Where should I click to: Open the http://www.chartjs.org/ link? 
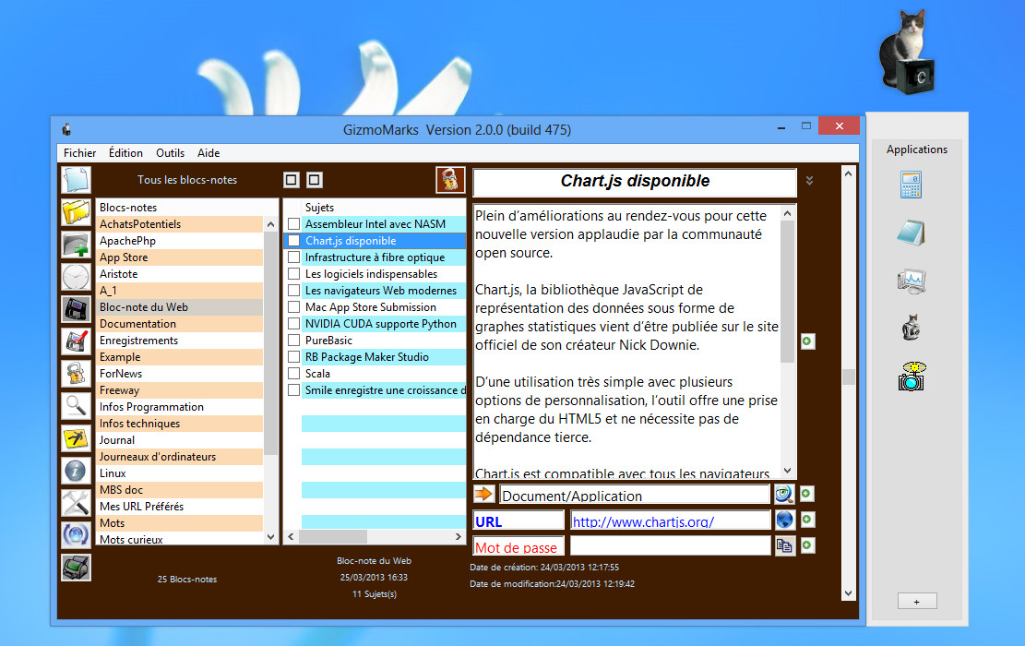coord(643,521)
